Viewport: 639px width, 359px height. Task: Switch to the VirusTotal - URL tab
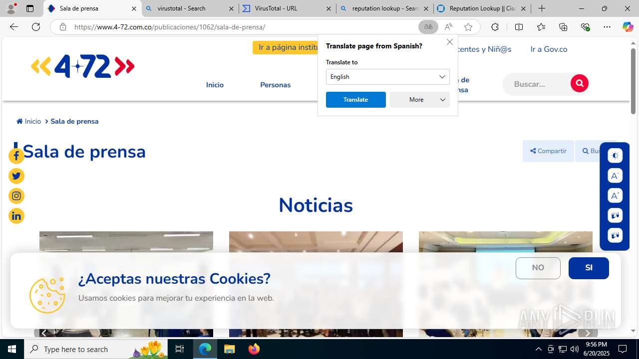(x=287, y=8)
